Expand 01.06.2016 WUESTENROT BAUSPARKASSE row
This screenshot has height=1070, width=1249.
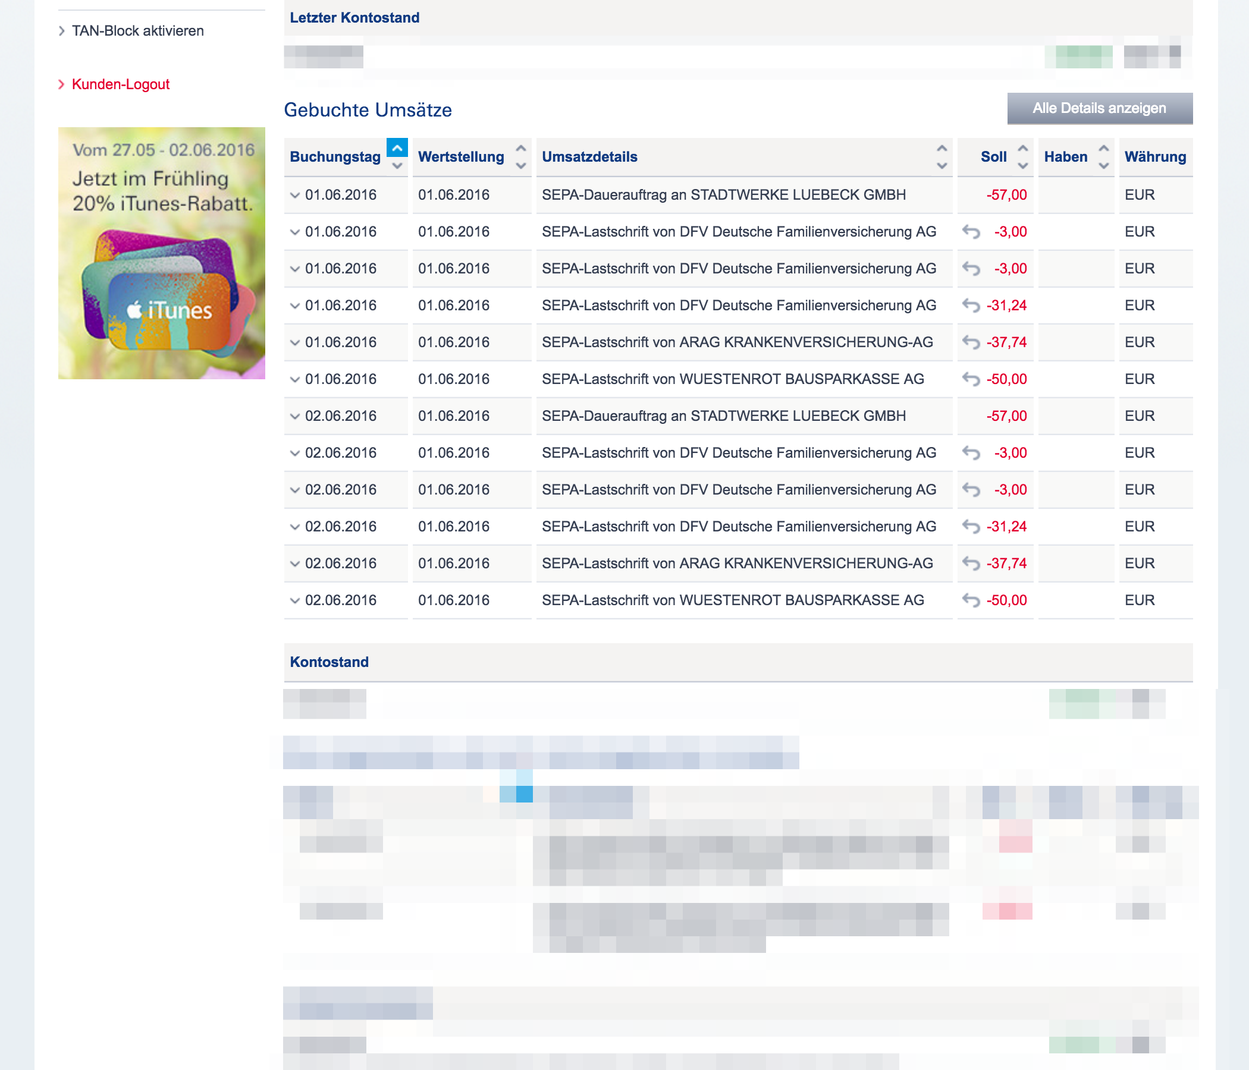coord(295,379)
